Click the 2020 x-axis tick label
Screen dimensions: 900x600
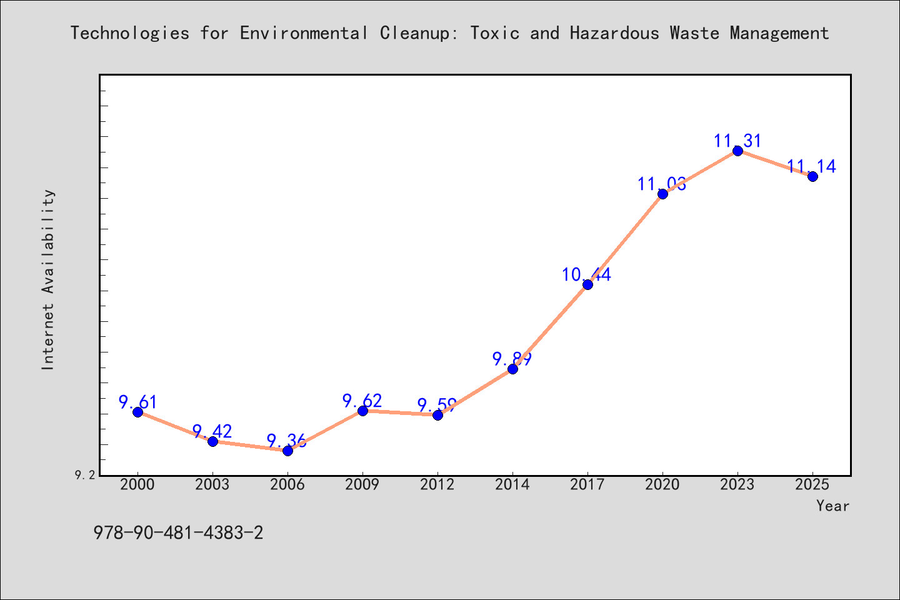pos(662,485)
